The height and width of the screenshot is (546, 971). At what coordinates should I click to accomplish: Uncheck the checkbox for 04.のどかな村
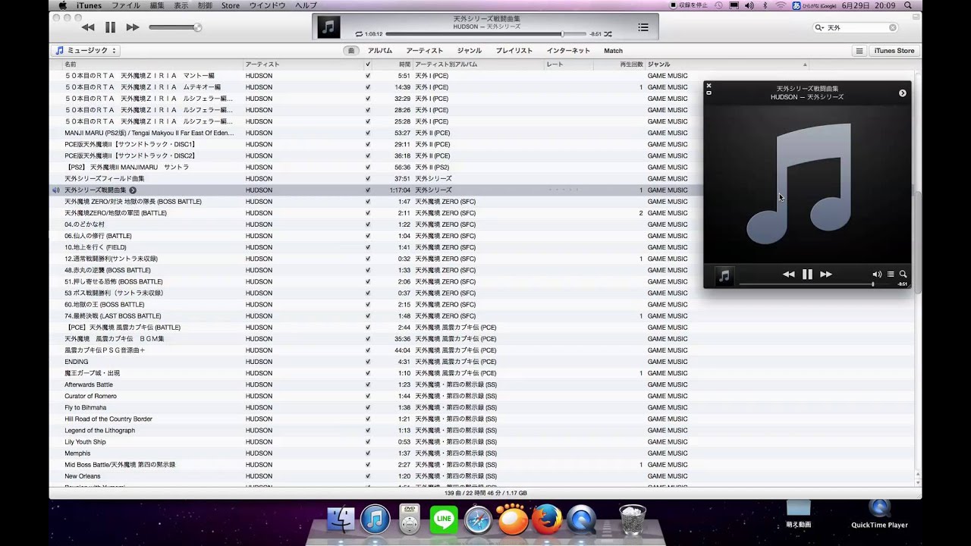point(368,224)
